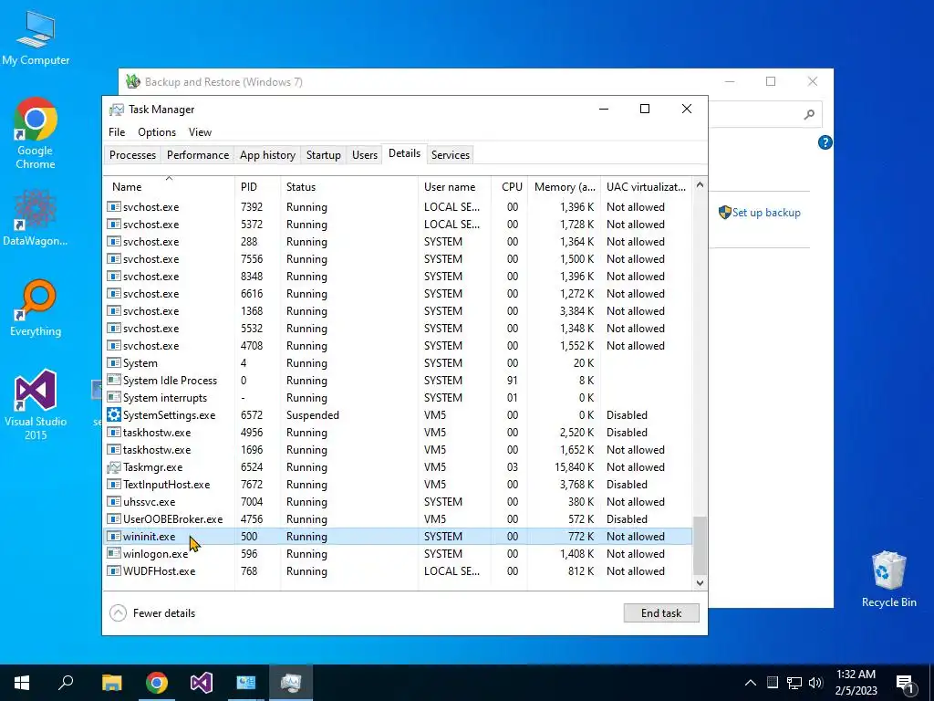Open DataWagon desktop shortcut

tap(36, 216)
